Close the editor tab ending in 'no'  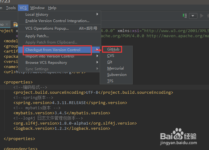coord(7,24)
